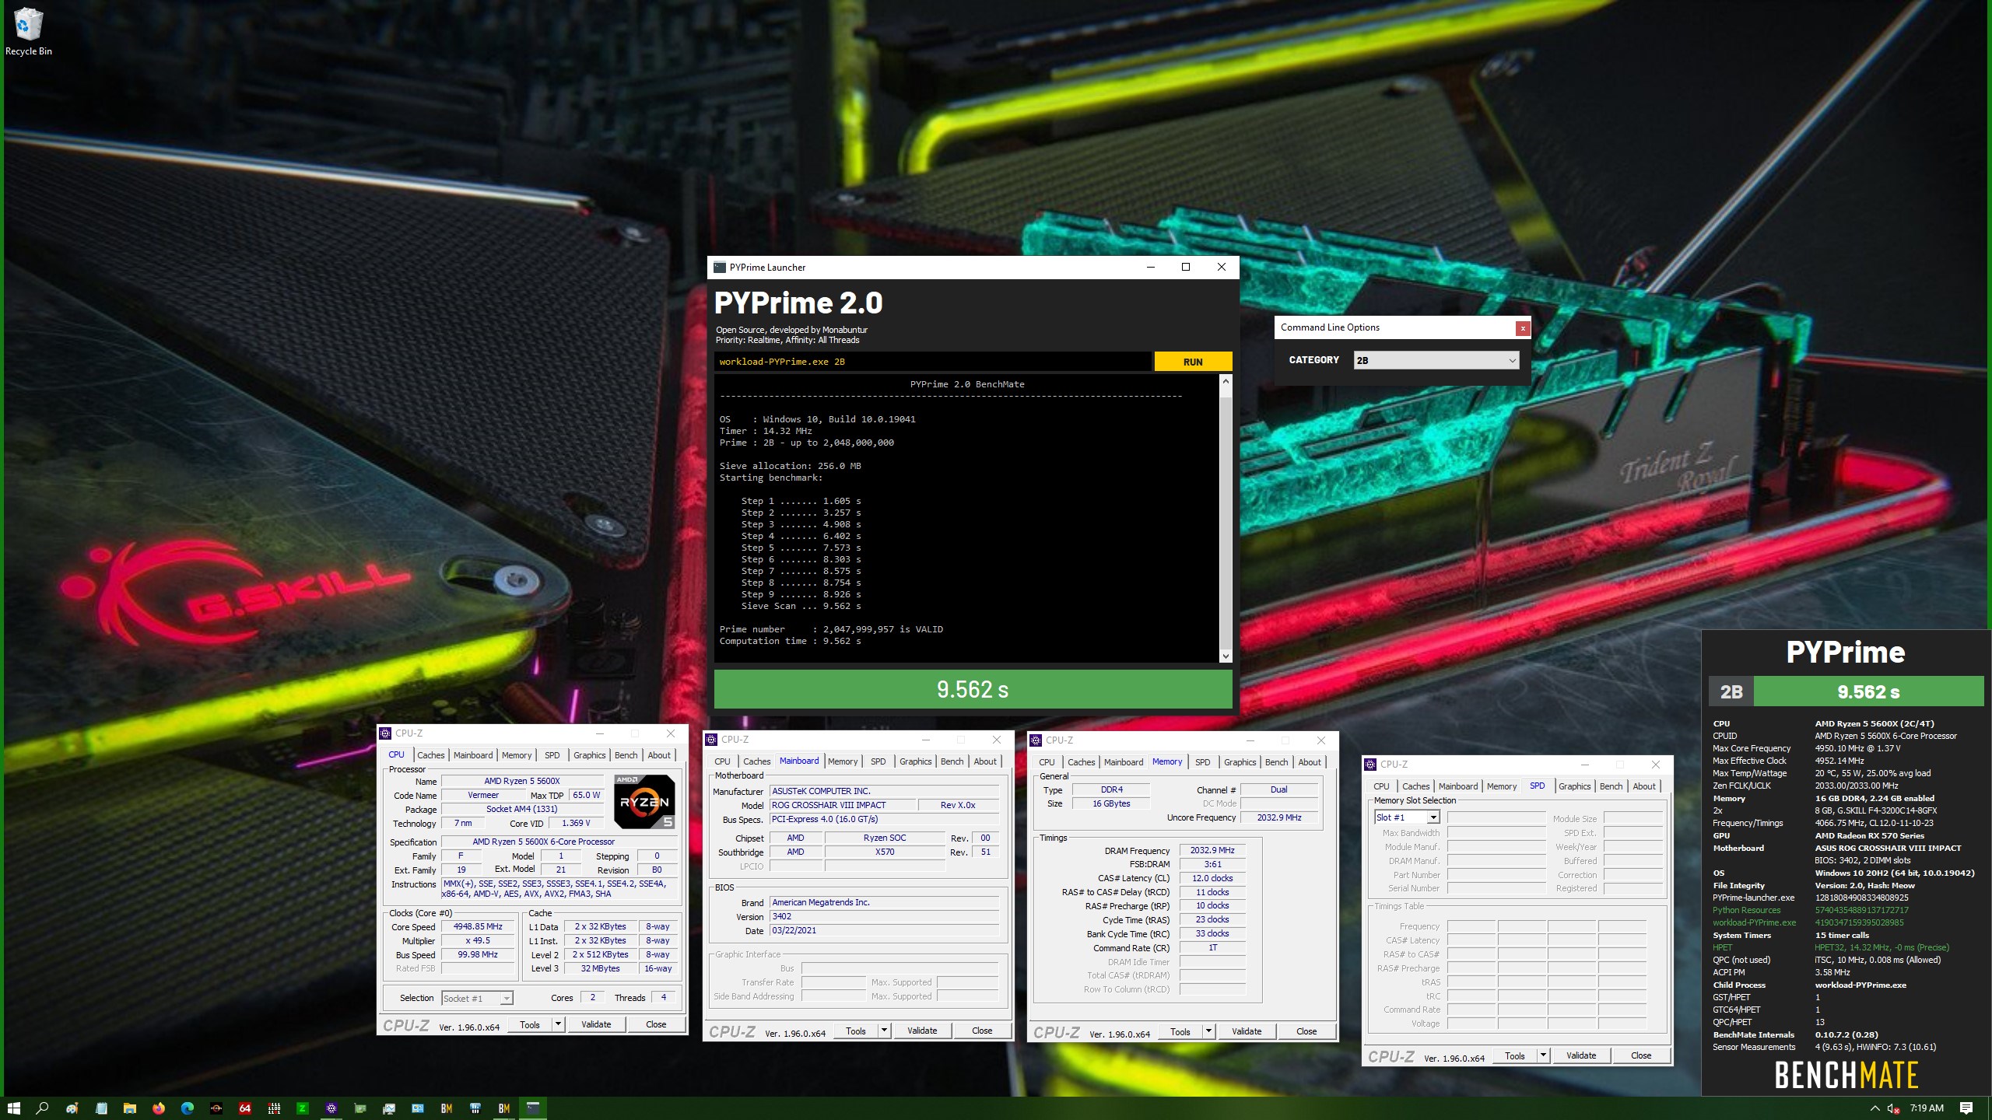This screenshot has height=1120, width=1992.
Task: Click the DRAM Frequency value 2032.9 MHz
Action: coord(1212,850)
